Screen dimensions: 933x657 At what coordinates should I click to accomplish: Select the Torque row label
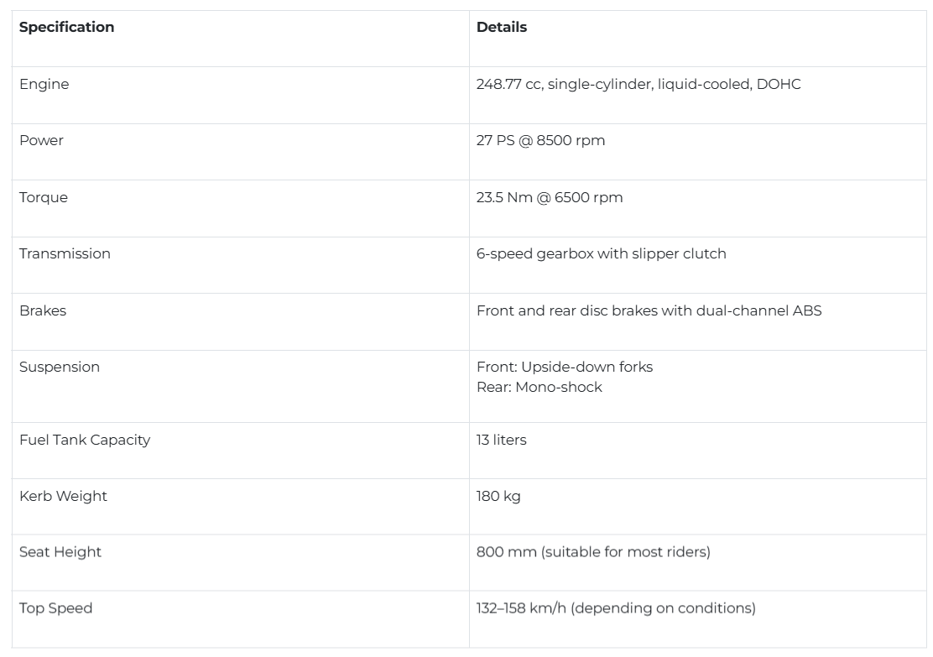44,197
